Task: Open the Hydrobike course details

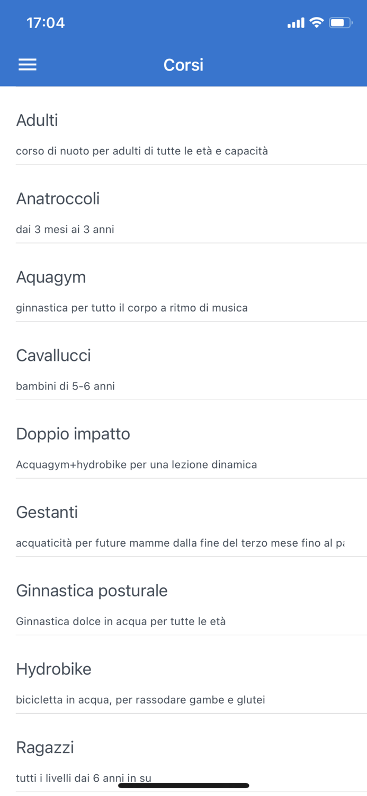Action: click(x=53, y=669)
